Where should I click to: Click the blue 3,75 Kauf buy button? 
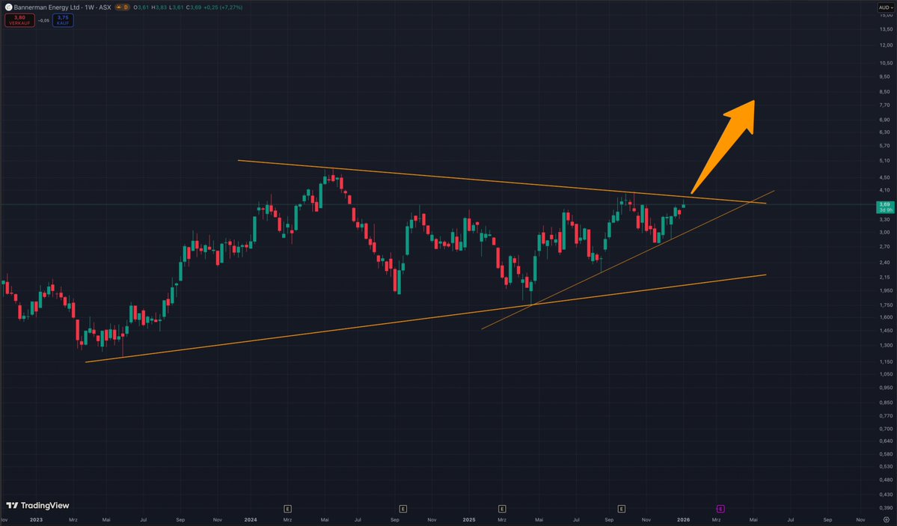[63, 20]
